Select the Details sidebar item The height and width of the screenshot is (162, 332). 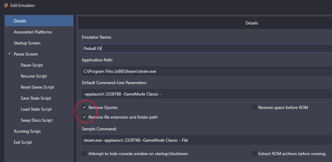coord(39,21)
